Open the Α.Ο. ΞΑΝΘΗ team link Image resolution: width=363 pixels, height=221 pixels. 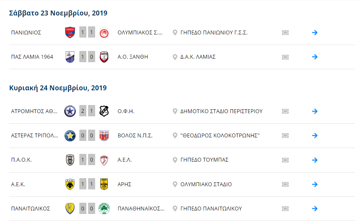pyautogui.click(x=133, y=57)
